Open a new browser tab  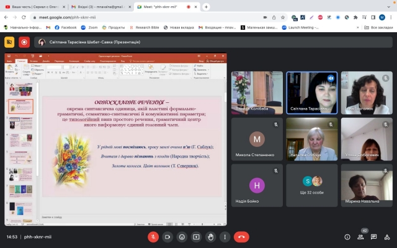pos(206,7)
